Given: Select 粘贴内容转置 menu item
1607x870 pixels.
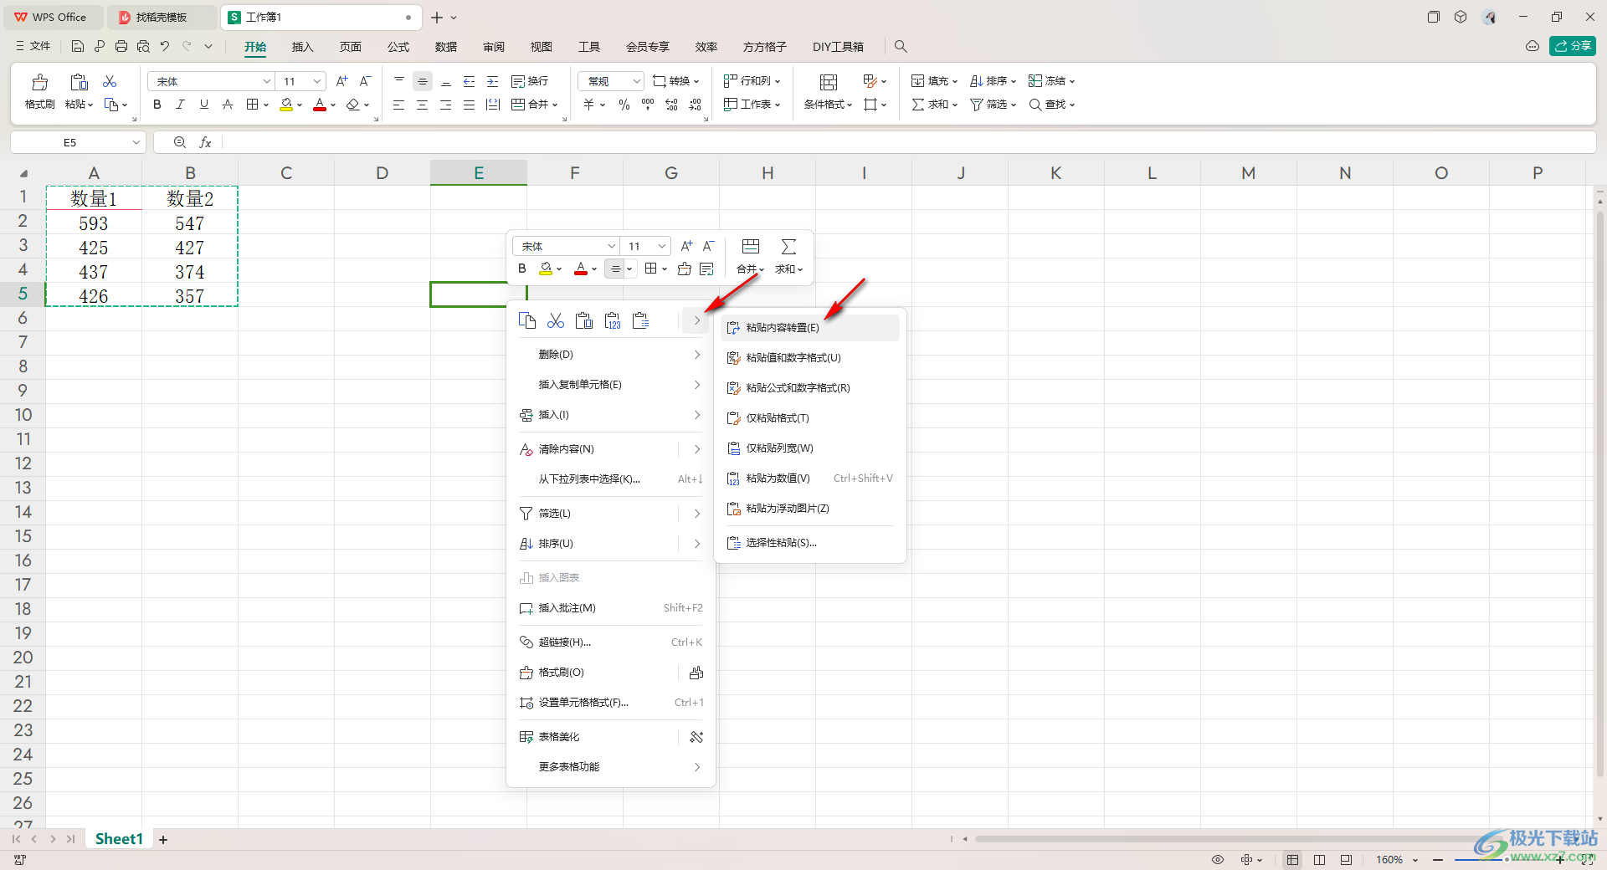Looking at the screenshot, I should click(809, 328).
